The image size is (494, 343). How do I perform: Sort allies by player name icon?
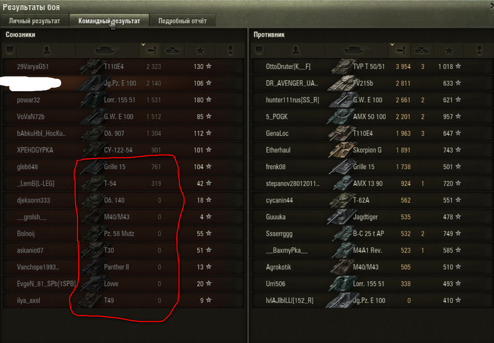(x=47, y=50)
